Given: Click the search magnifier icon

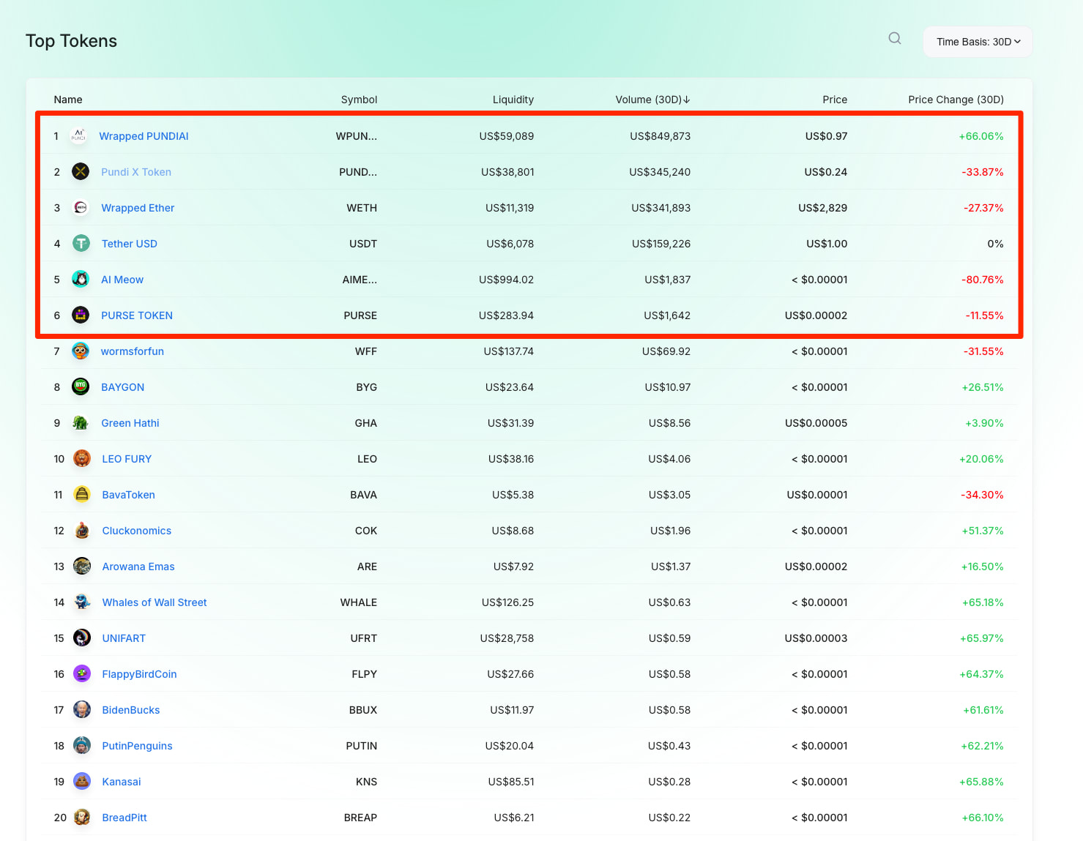Looking at the screenshot, I should point(894,39).
